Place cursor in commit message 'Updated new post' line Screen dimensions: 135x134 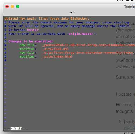point(47,18)
